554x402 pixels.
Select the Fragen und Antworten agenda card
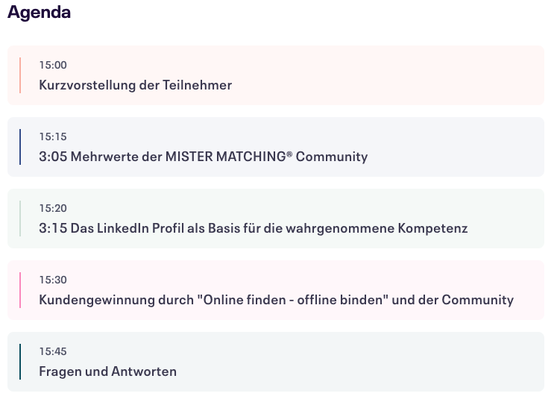click(276, 362)
